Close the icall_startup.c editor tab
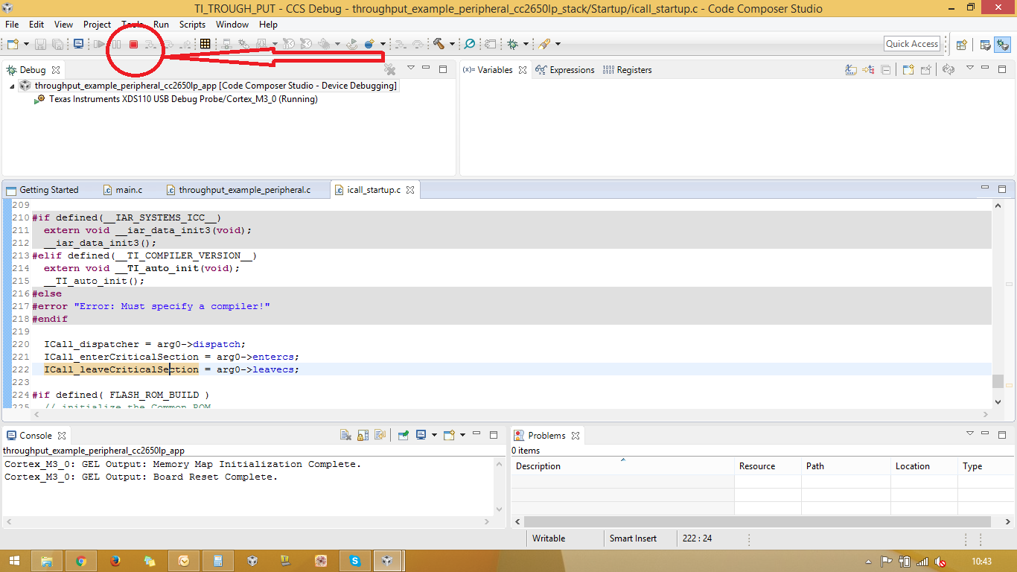 [x=410, y=190]
